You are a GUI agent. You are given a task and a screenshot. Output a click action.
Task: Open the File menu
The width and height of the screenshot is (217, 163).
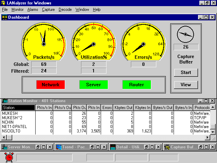point(5,10)
